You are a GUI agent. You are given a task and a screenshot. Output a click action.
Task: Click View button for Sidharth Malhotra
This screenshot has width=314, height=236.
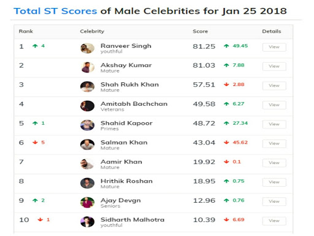tap(274, 221)
